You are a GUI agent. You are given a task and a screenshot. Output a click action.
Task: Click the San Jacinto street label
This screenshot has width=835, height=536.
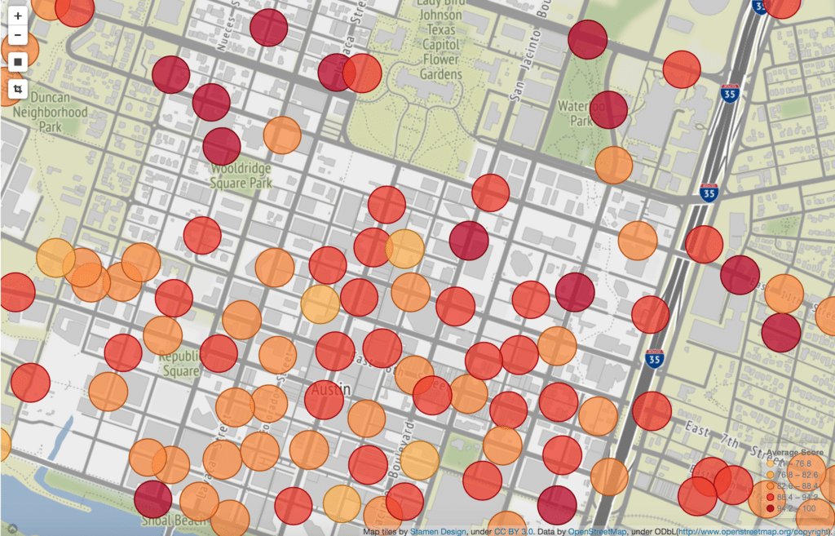tap(525, 64)
